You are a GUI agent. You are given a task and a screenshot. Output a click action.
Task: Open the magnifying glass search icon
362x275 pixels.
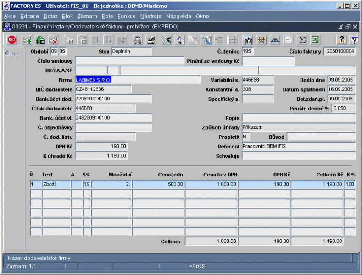(x=206, y=40)
